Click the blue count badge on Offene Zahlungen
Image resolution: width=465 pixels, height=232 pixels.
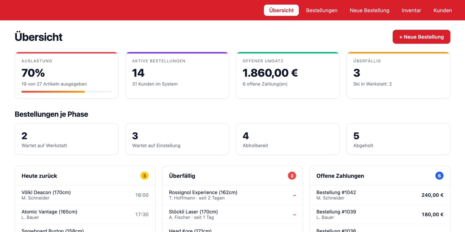point(439,176)
